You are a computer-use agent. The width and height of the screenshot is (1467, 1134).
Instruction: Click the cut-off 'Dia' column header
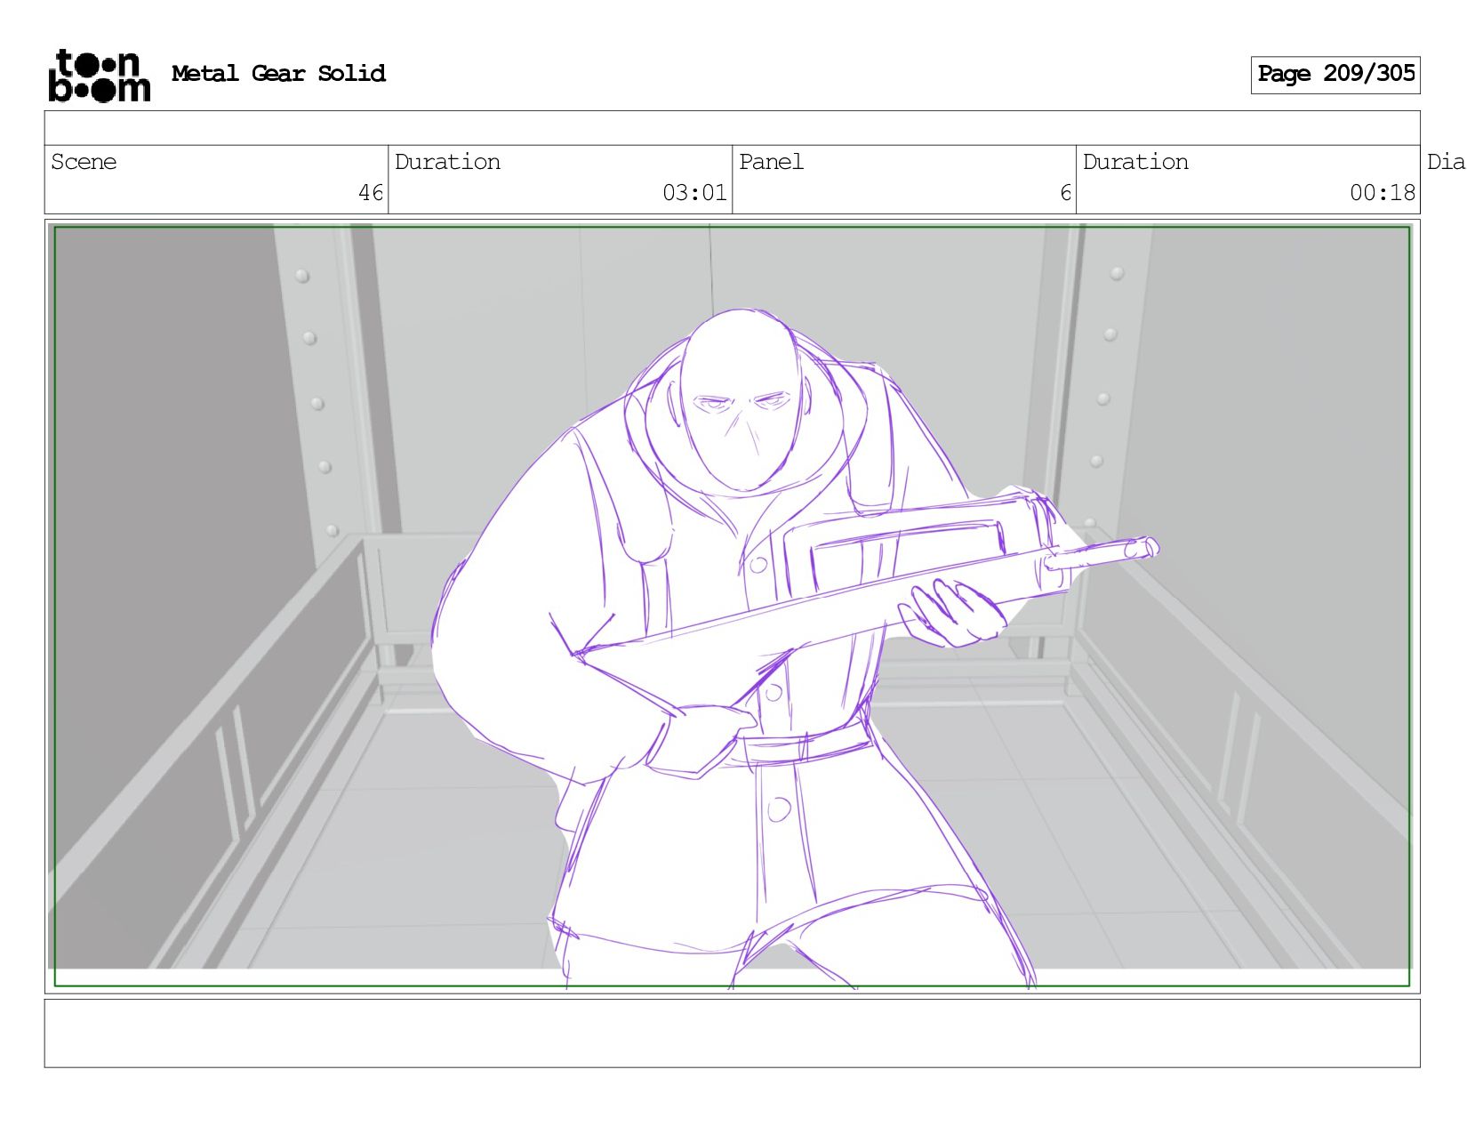tap(1446, 162)
